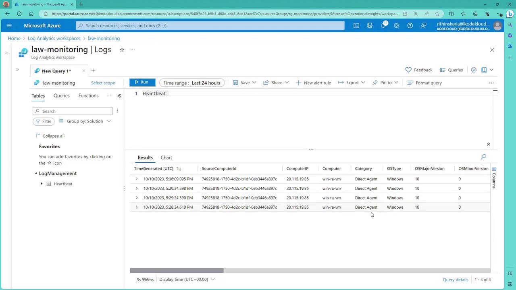Open the portal hamburger menu
The width and height of the screenshot is (516, 290).
tap(9, 25)
